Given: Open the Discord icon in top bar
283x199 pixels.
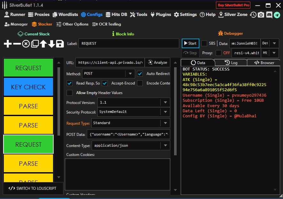Looking at the screenshot, I should click(x=269, y=15).
